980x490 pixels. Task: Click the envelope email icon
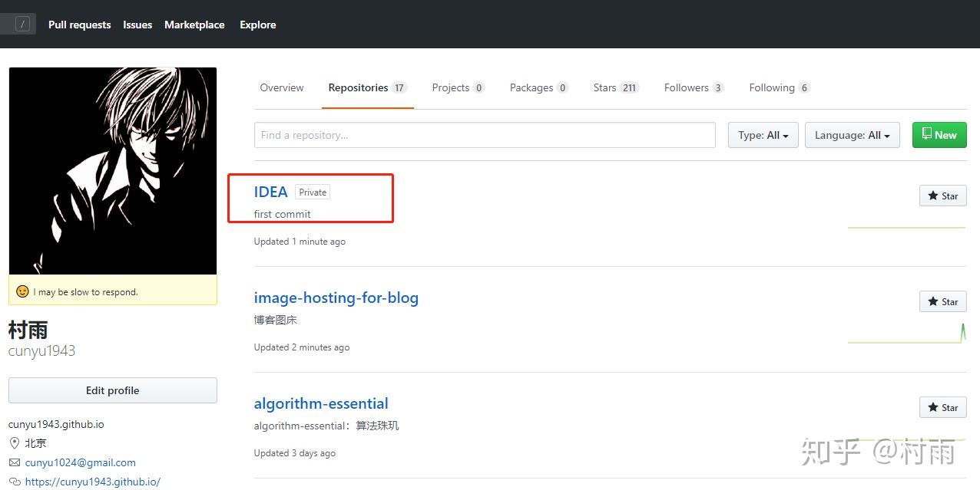[x=15, y=462]
